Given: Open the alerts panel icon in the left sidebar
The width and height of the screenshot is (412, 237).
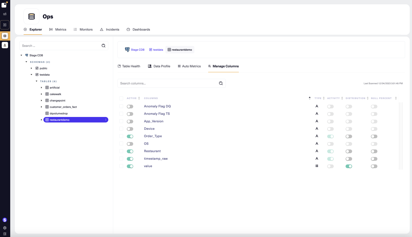Looking at the screenshot, I should [x=5, y=45].
